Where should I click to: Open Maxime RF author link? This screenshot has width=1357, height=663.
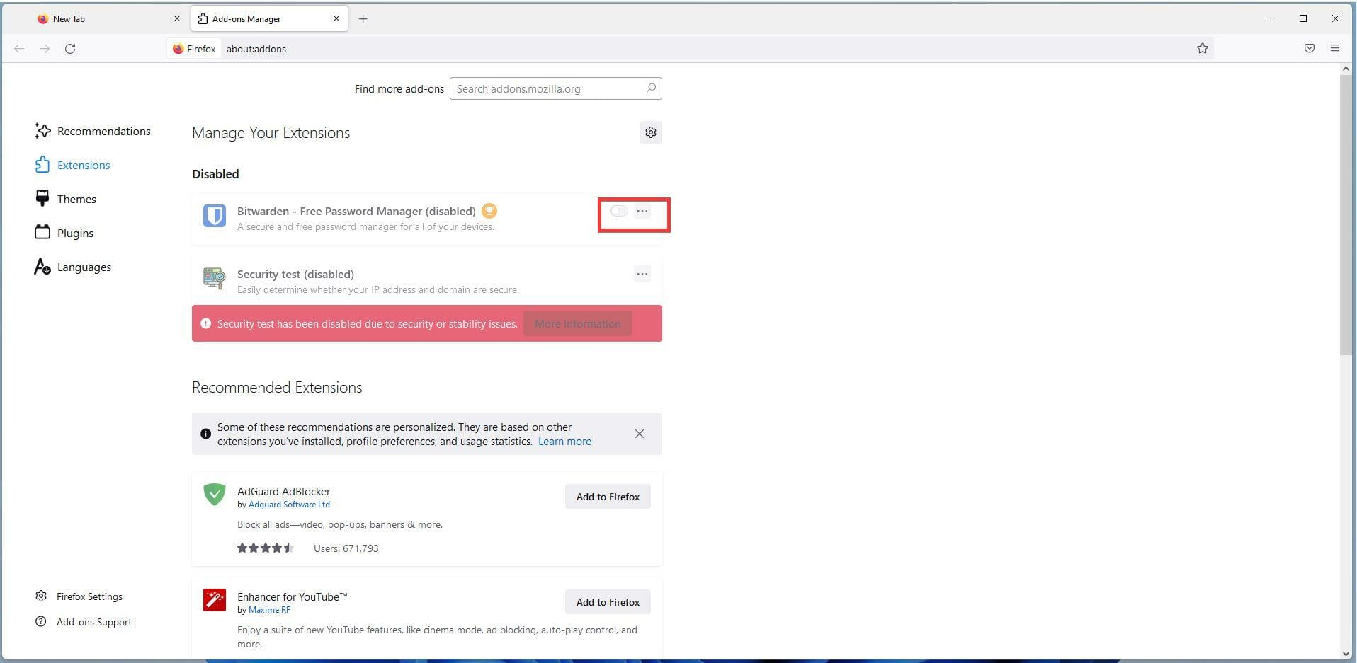coord(269,610)
